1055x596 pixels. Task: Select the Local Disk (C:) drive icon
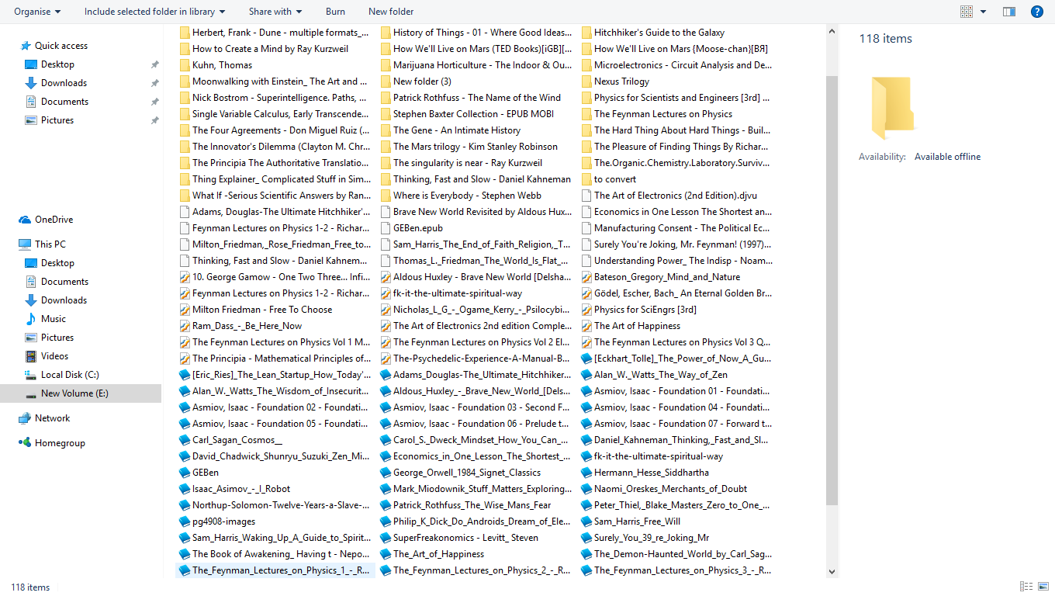[x=31, y=375]
